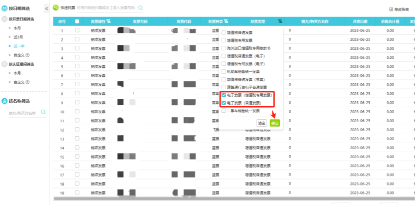Viewport: 415px width, 205px height.
Task: Click the 发票号码 column header
Action: 140,21
